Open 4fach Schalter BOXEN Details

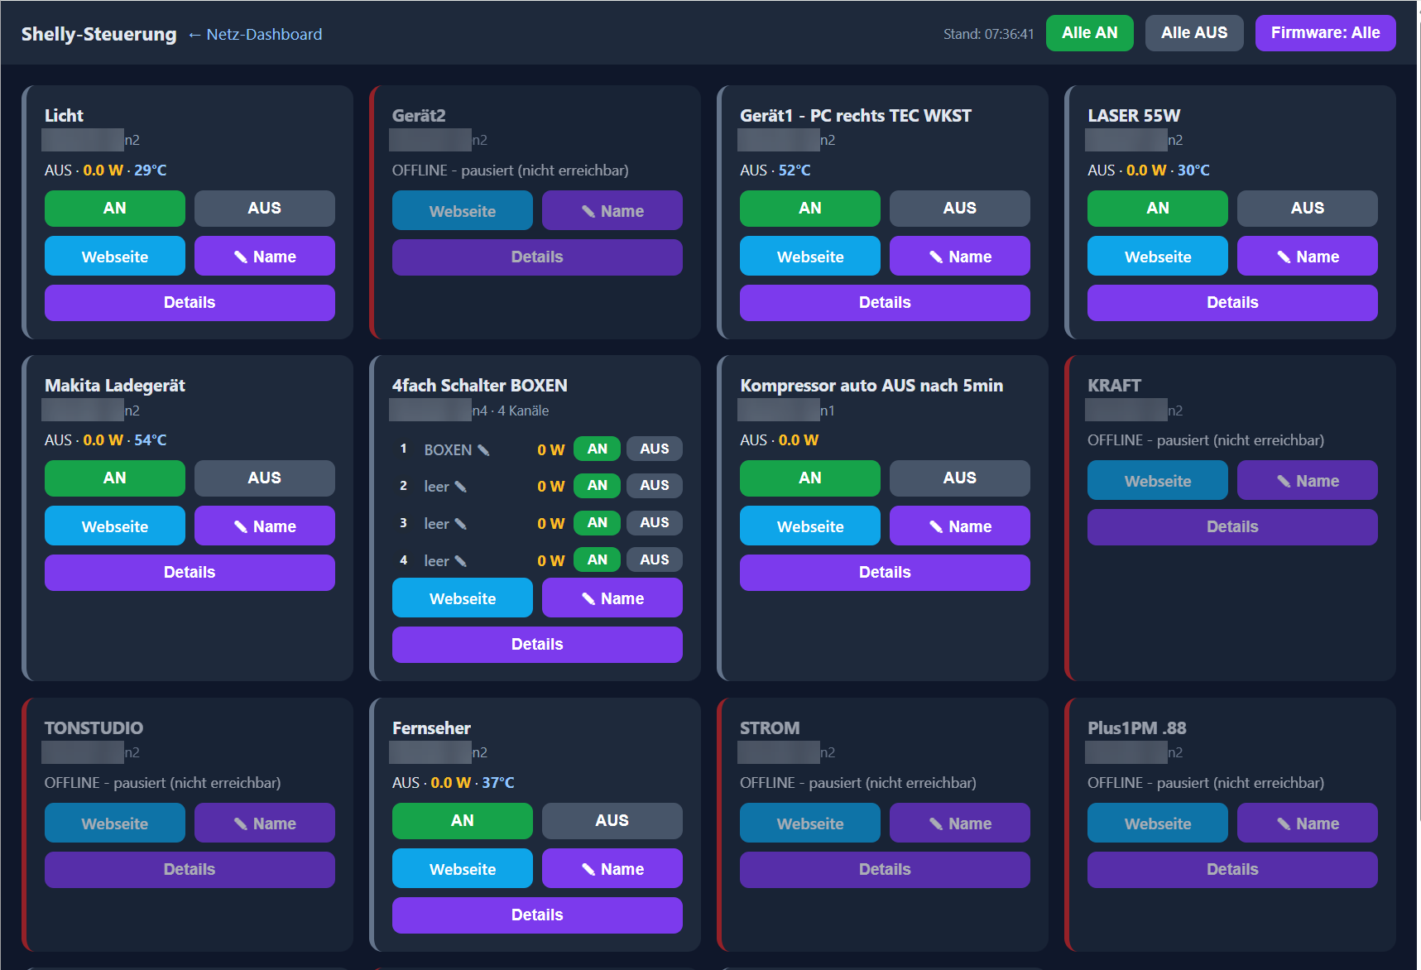537,645
